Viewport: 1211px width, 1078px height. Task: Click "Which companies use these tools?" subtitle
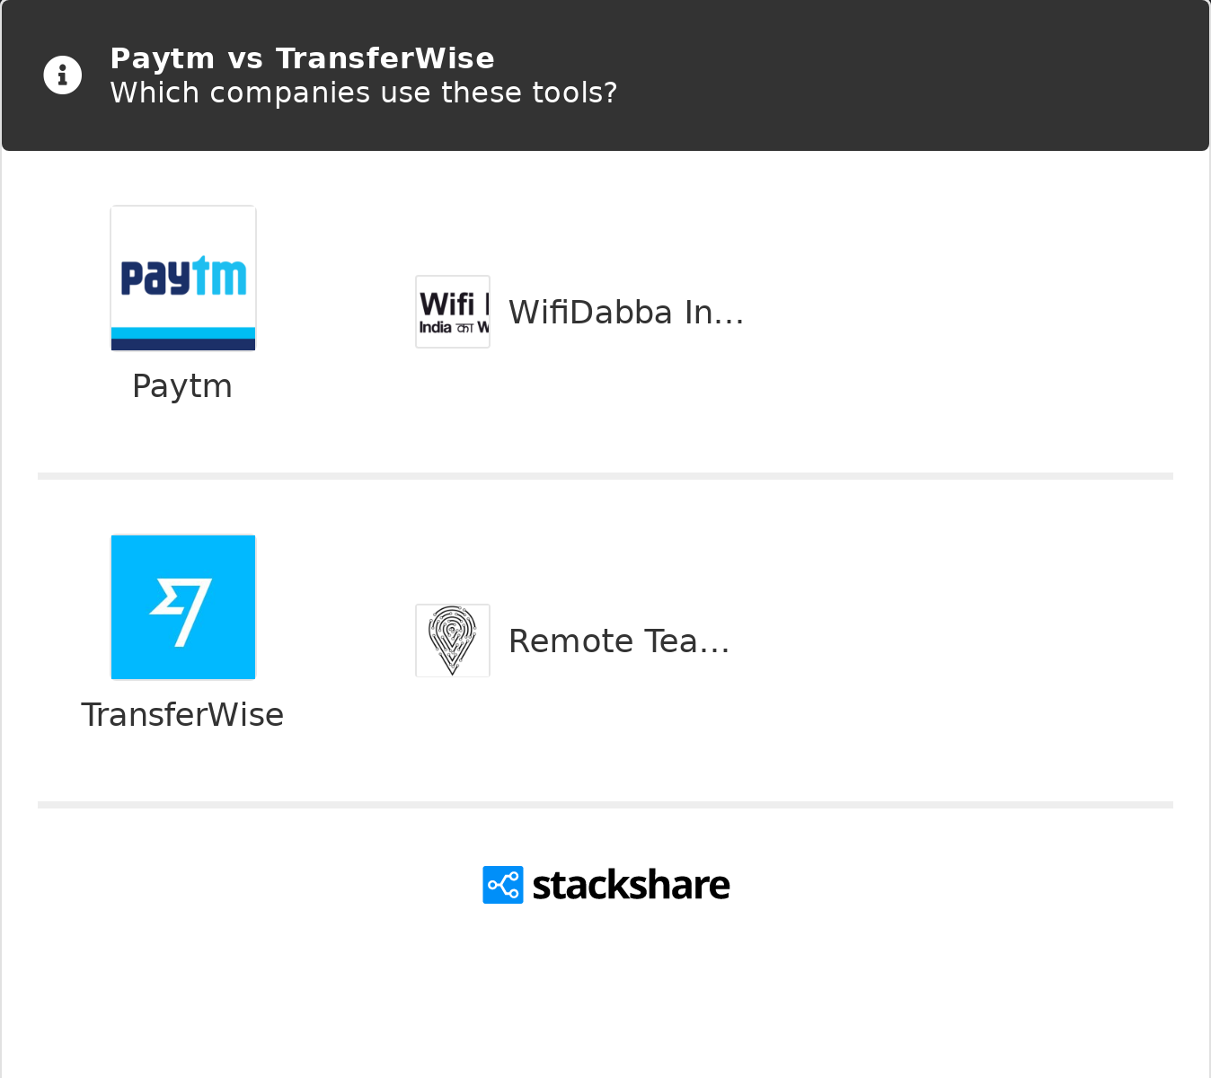(364, 93)
